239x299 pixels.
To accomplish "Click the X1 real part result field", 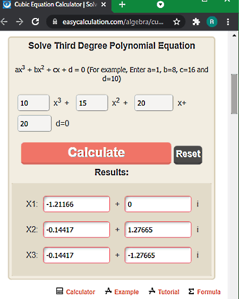I will (x=76, y=204).
